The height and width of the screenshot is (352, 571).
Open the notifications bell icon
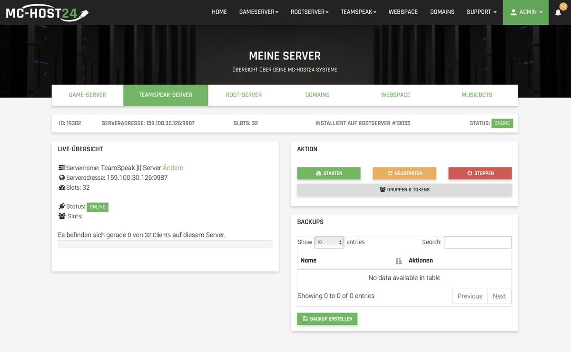(x=558, y=12)
